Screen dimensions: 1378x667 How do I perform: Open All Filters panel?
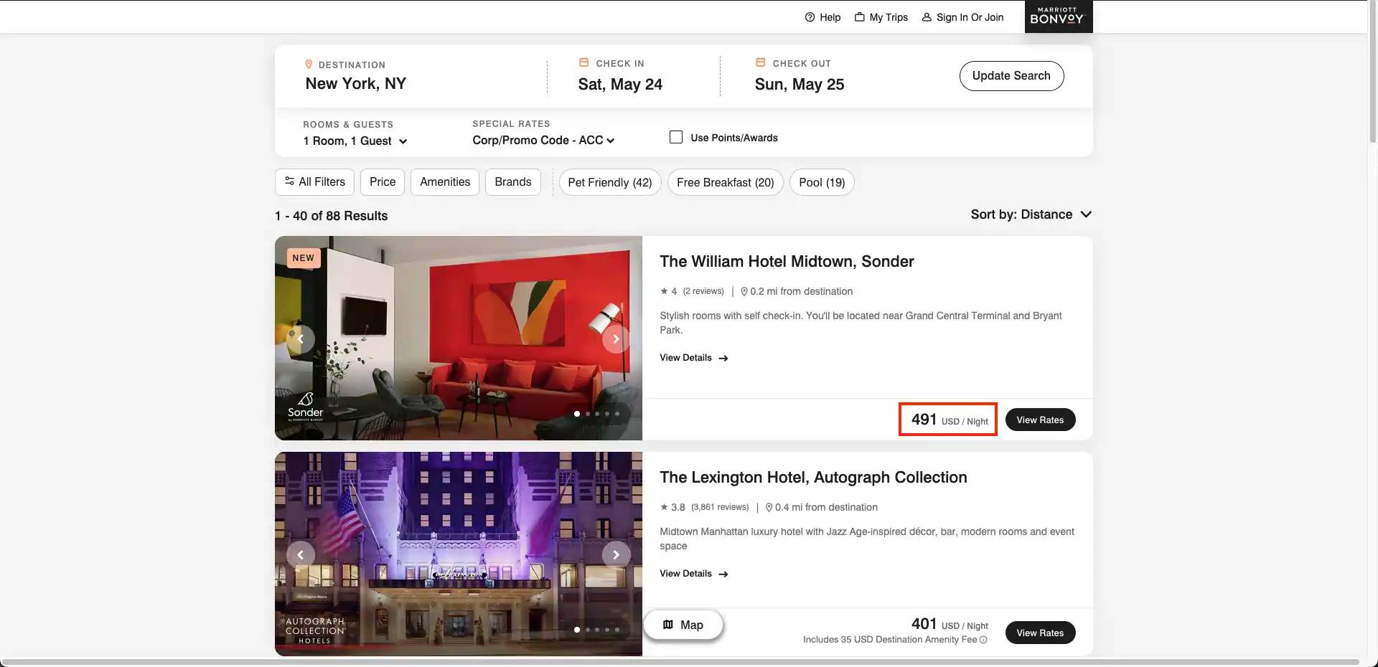click(x=314, y=182)
